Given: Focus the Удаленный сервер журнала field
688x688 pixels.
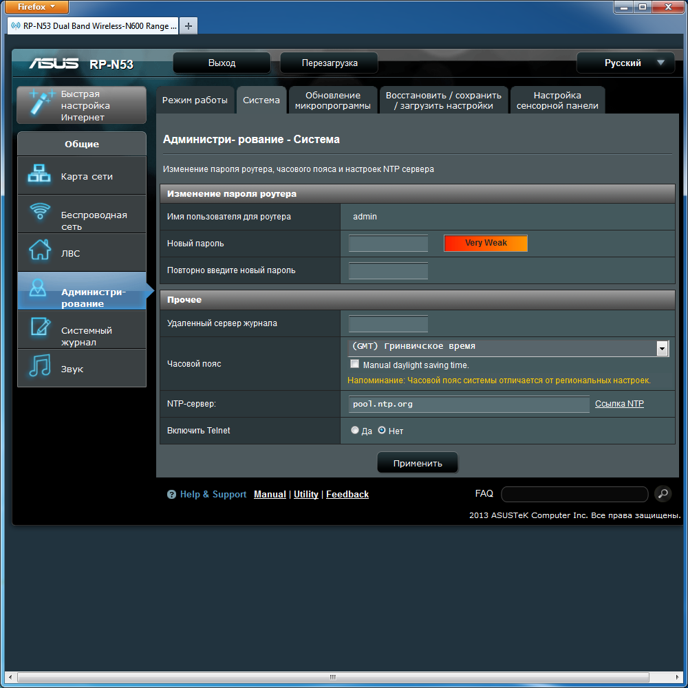Looking at the screenshot, I should click(x=388, y=323).
